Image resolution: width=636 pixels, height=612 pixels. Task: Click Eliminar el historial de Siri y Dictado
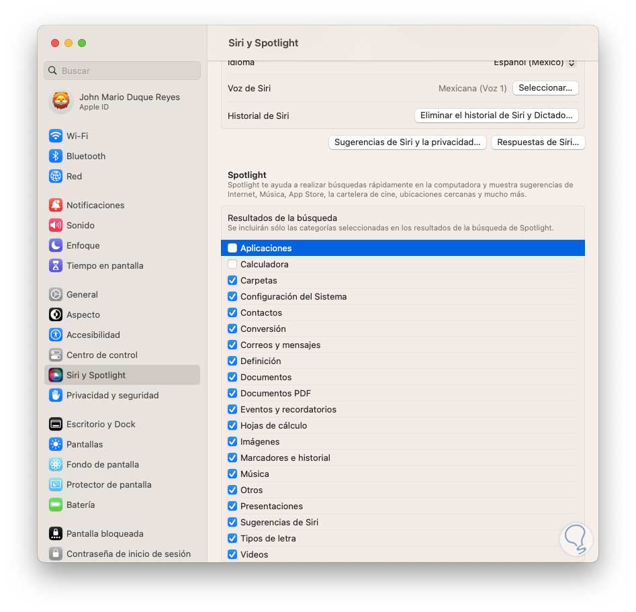click(496, 116)
